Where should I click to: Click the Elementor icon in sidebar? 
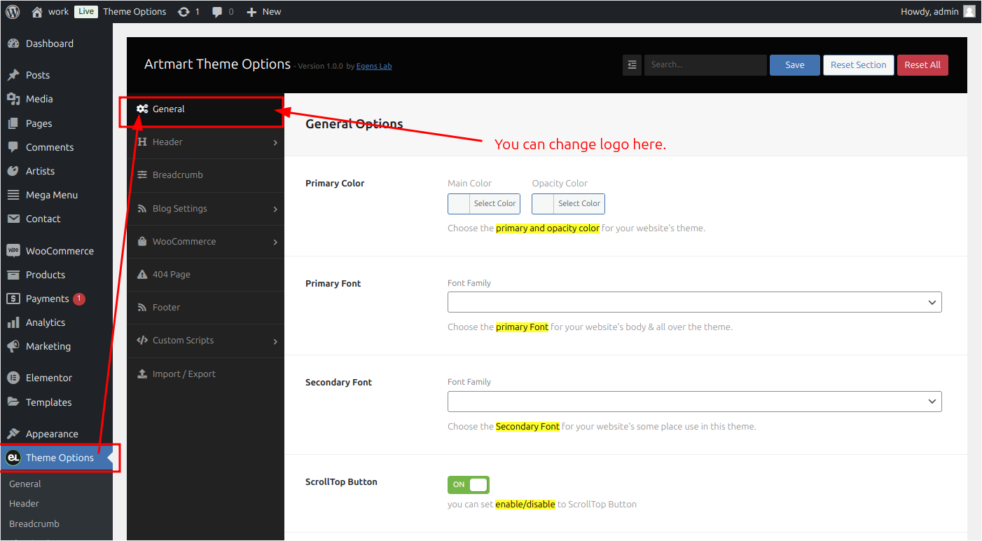[13, 378]
